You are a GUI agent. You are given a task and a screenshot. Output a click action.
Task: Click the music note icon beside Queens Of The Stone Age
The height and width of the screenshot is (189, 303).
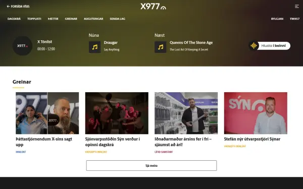pos(161,47)
